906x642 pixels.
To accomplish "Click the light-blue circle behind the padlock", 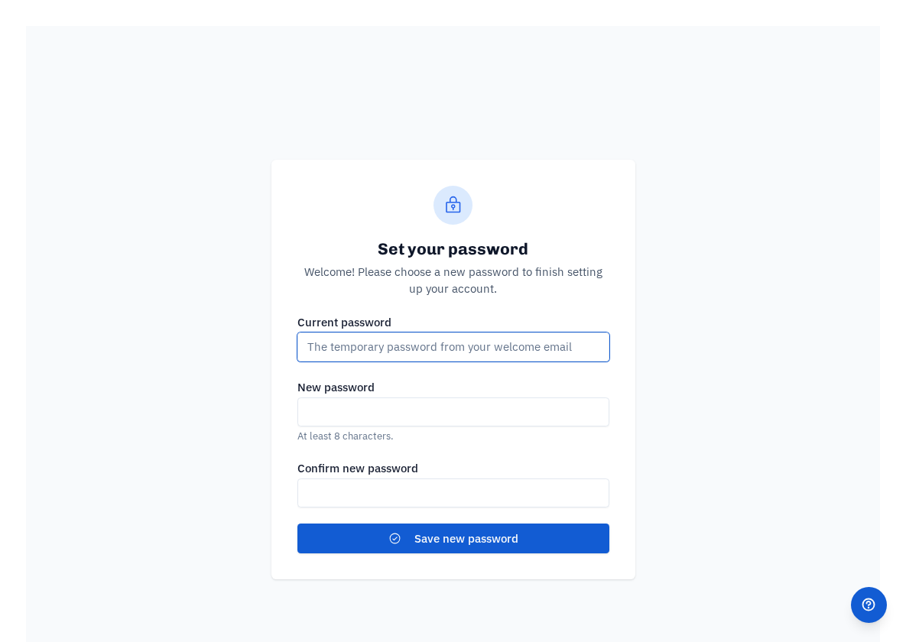I will pos(453,205).
